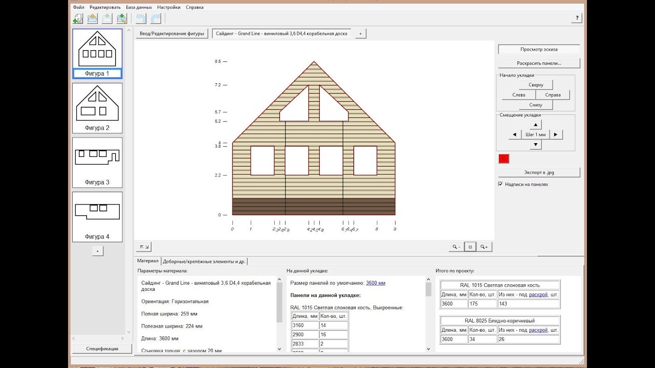Switch to the Материал tab

pyautogui.click(x=148, y=261)
